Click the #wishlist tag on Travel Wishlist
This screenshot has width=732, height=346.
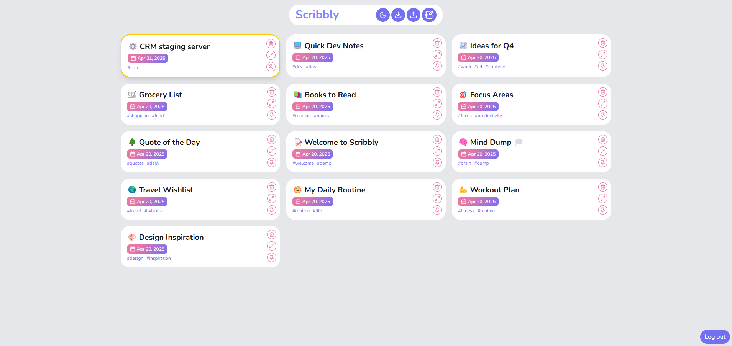click(x=154, y=211)
